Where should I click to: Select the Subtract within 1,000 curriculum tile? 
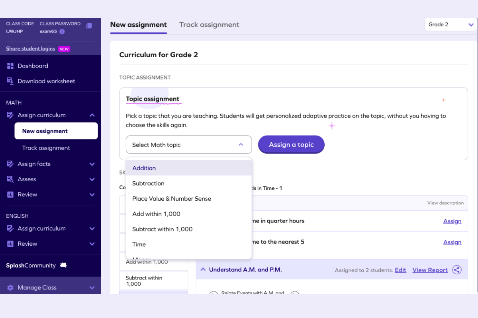(153, 281)
